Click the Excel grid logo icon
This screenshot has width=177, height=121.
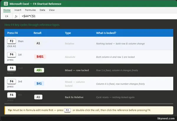coord(6,4)
